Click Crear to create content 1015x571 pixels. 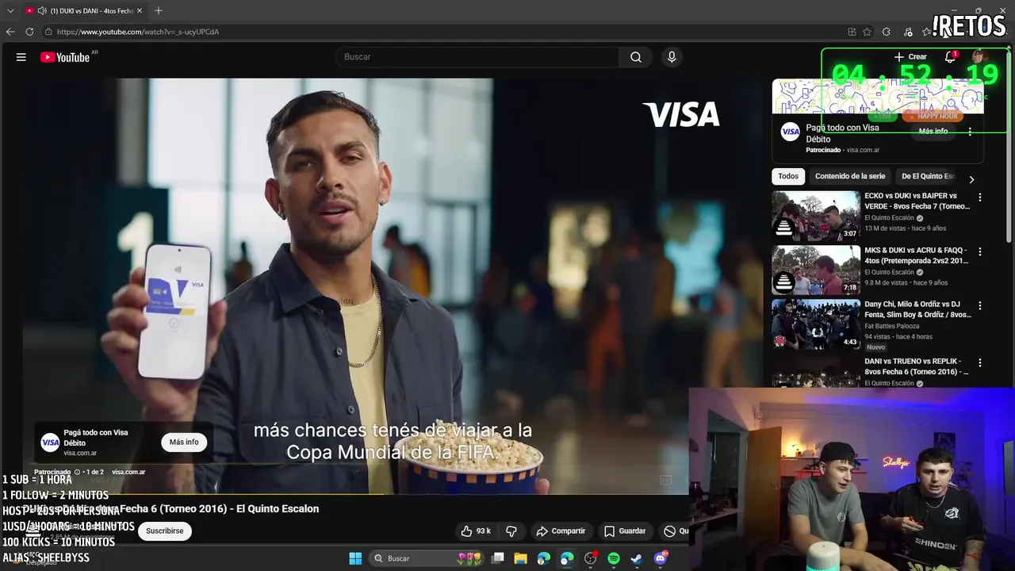click(x=910, y=57)
